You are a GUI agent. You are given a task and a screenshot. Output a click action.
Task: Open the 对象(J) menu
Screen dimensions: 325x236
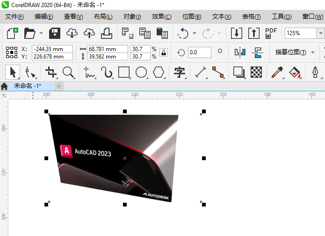tap(132, 16)
